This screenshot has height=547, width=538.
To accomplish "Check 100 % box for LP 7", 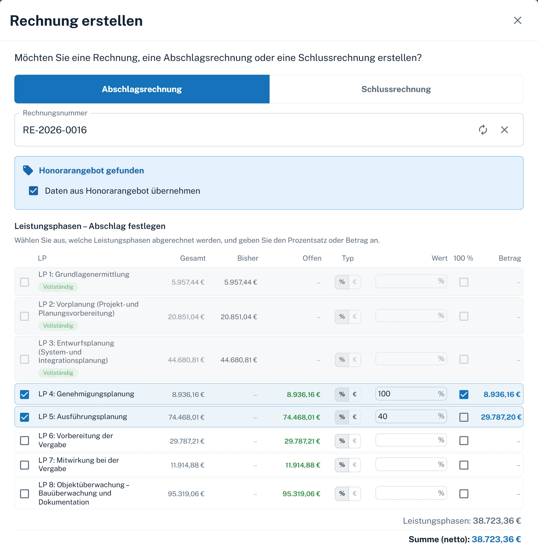I will (x=464, y=465).
